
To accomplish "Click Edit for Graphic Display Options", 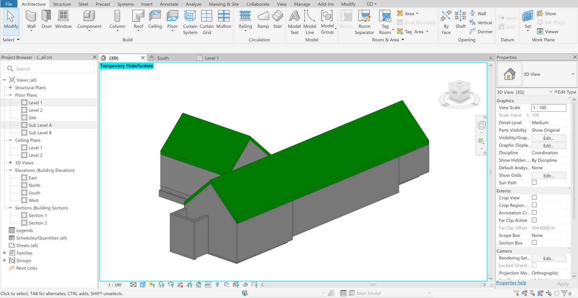I will click(548, 145).
